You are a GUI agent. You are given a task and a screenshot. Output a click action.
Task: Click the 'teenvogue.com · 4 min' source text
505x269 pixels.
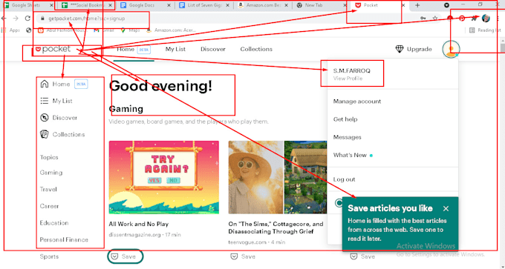pyautogui.click(x=257, y=242)
